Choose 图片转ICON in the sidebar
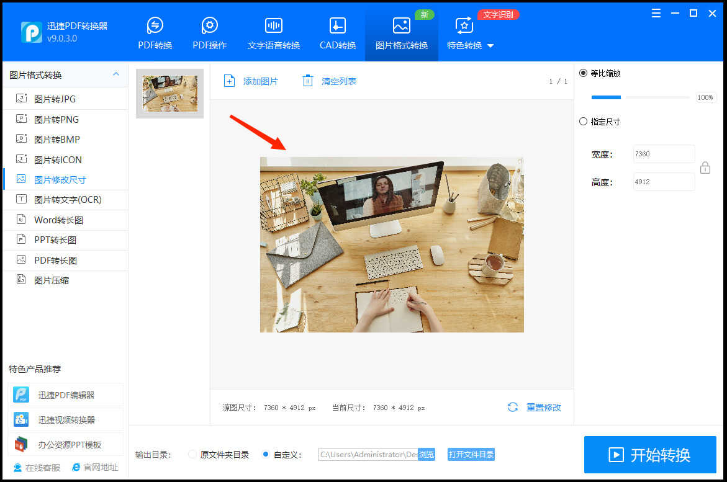 pyautogui.click(x=65, y=160)
